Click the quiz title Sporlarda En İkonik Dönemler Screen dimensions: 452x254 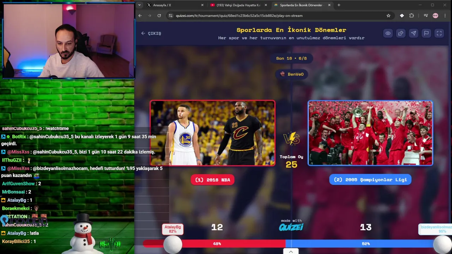(x=291, y=30)
